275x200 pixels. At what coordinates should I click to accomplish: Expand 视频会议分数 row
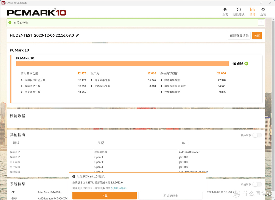point(22,86)
